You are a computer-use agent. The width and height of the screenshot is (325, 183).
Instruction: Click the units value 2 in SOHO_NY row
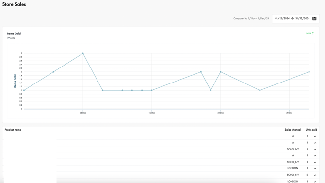pos(307,175)
